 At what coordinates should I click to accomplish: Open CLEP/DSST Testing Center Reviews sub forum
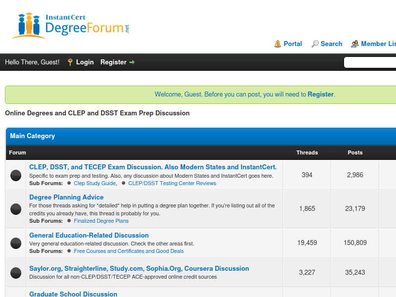point(172,183)
